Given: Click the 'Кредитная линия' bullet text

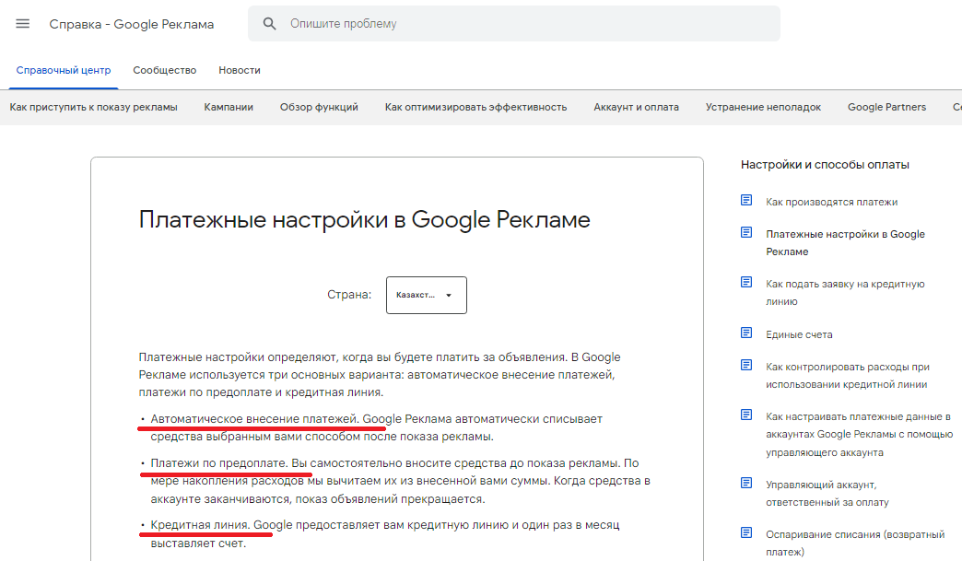Looking at the screenshot, I should click(x=200, y=525).
